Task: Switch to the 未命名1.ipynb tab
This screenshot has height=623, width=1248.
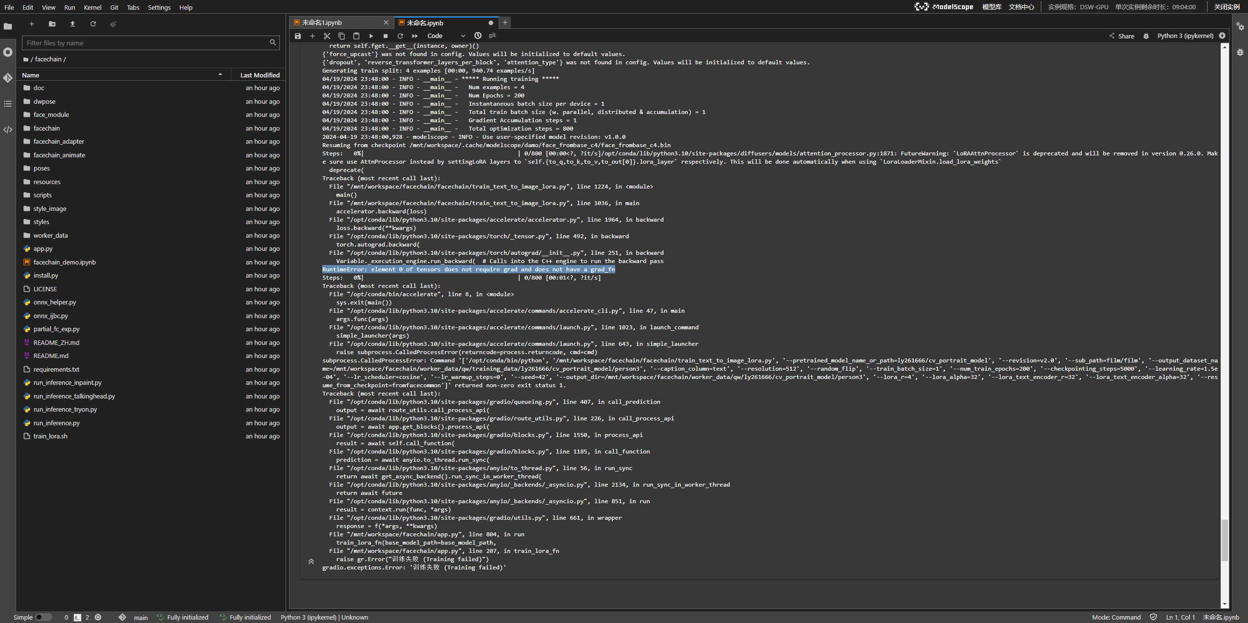Action: click(322, 23)
